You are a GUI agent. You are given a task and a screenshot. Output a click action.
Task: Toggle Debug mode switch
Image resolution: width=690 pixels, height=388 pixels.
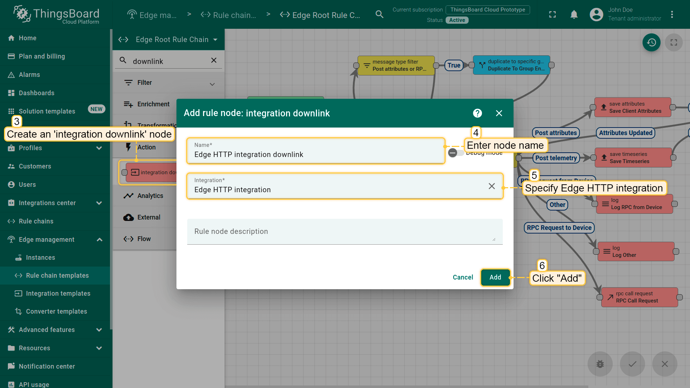click(455, 153)
